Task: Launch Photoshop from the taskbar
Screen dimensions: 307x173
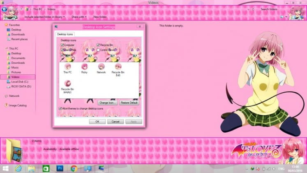Action: (60, 168)
